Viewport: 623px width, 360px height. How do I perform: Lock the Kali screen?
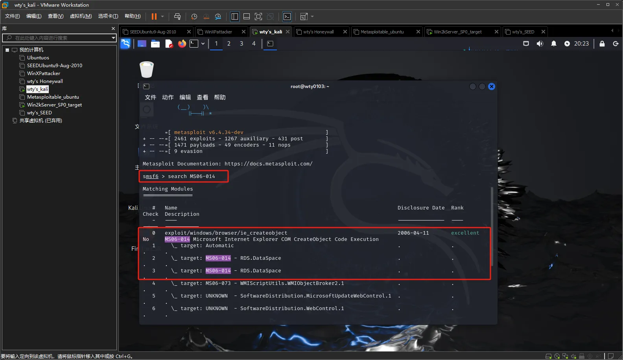[x=602, y=44]
